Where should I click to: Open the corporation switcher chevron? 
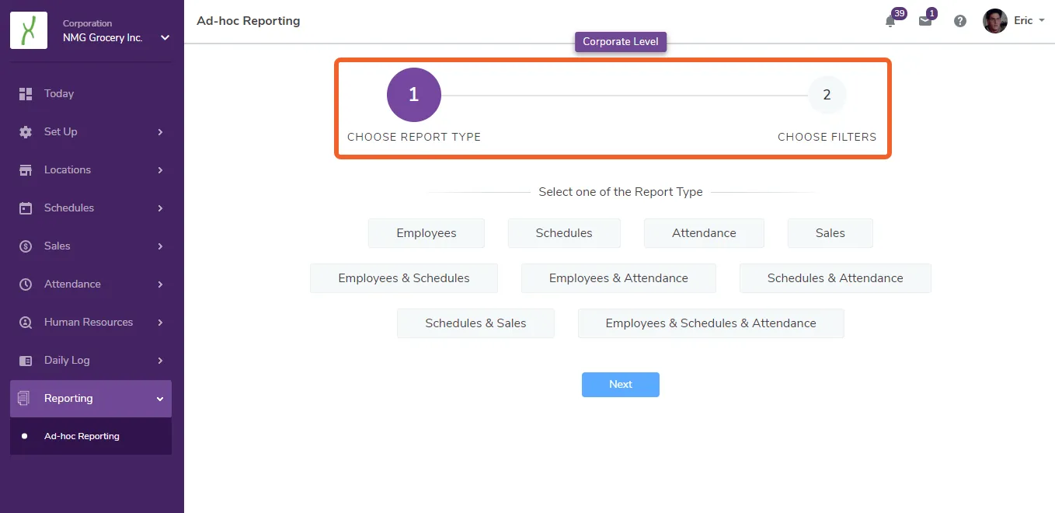(x=165, y=37)
